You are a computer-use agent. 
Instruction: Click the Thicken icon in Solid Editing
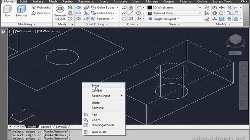[x=86, y=19]
